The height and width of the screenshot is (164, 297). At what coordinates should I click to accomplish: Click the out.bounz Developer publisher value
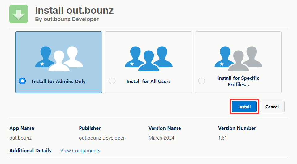click(102, 138)
